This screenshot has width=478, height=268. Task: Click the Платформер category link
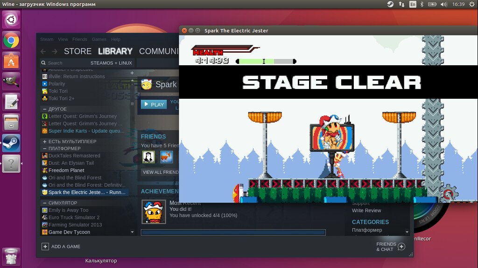(x=367, y=230)
